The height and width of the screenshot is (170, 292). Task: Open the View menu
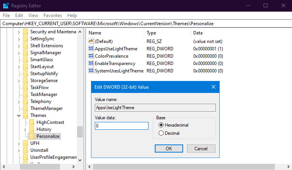[33, 15]
